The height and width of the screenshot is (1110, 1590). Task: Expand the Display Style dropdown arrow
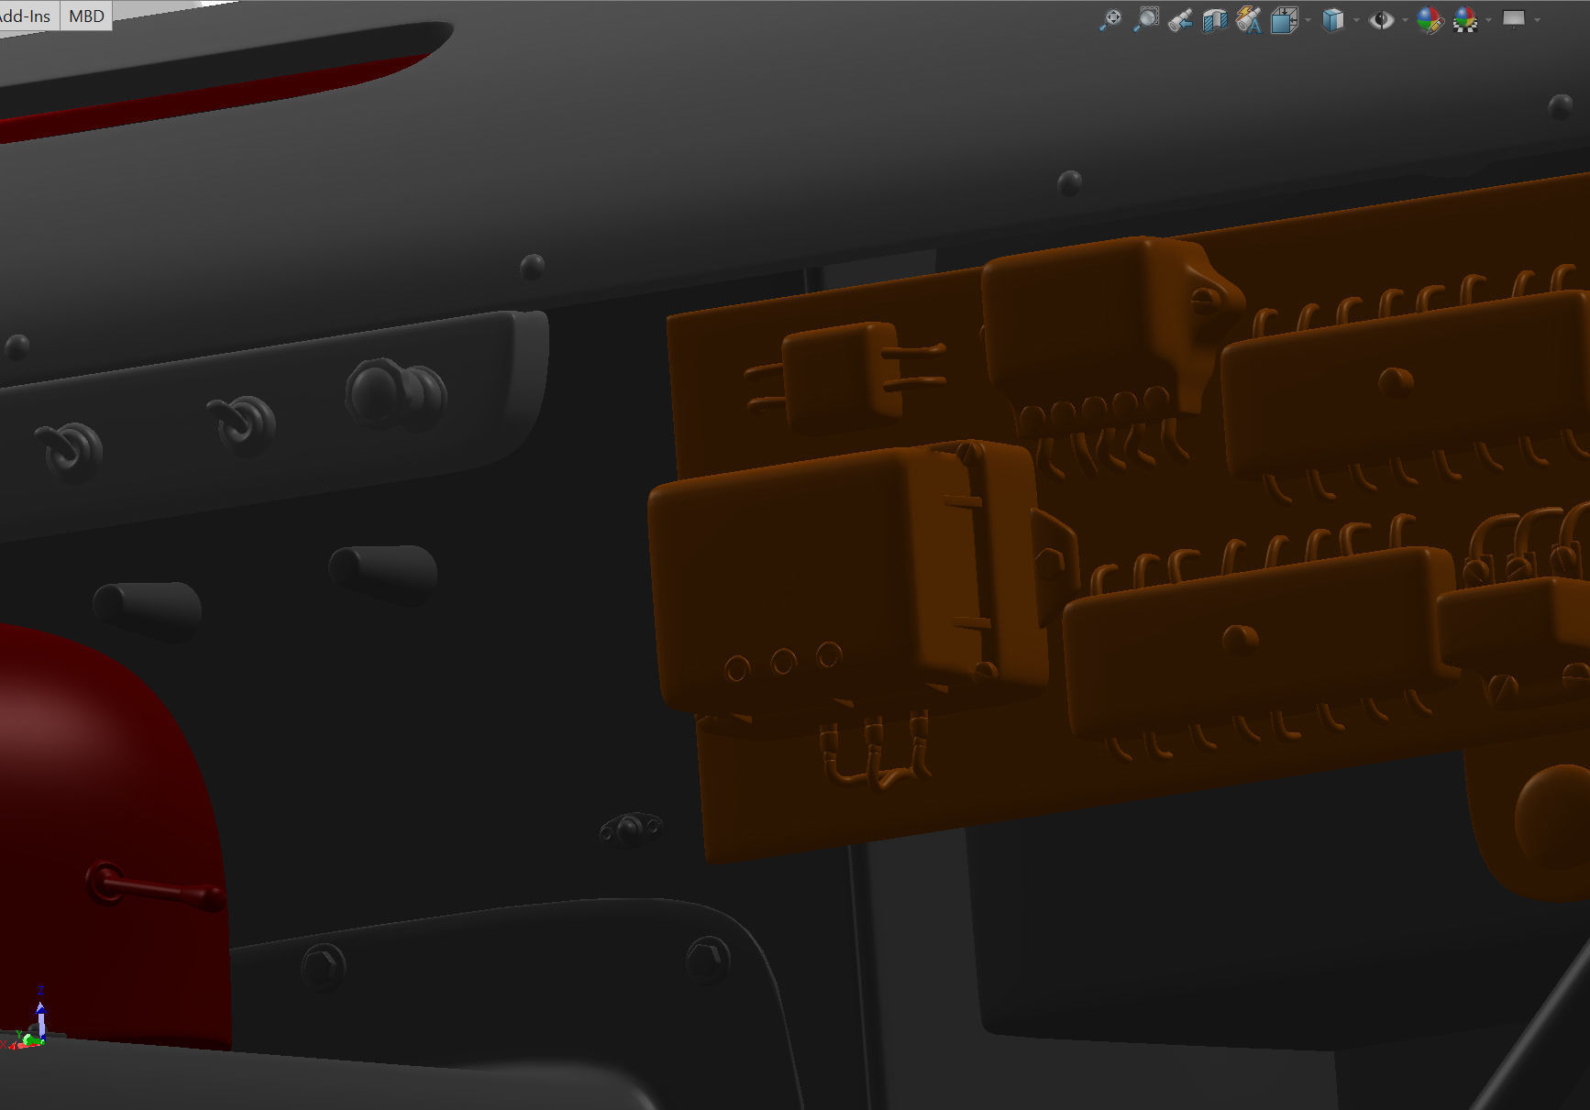[1356, 19]
